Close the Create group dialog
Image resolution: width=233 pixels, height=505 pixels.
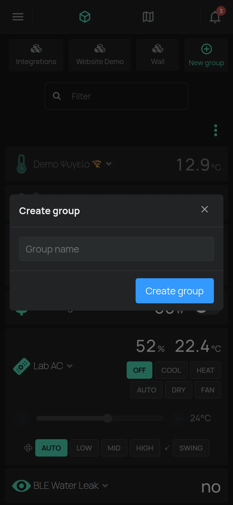coord(205,209)
